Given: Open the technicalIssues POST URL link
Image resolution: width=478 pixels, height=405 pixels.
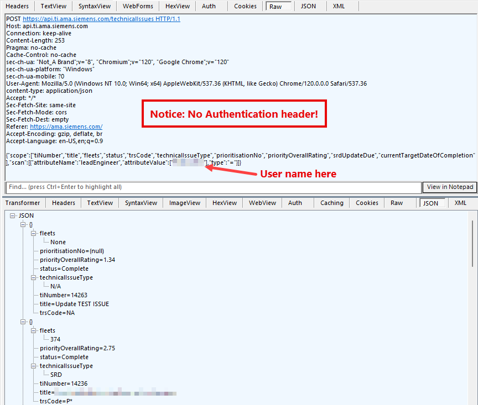Looking at the screenshot, I should point(101,19).
